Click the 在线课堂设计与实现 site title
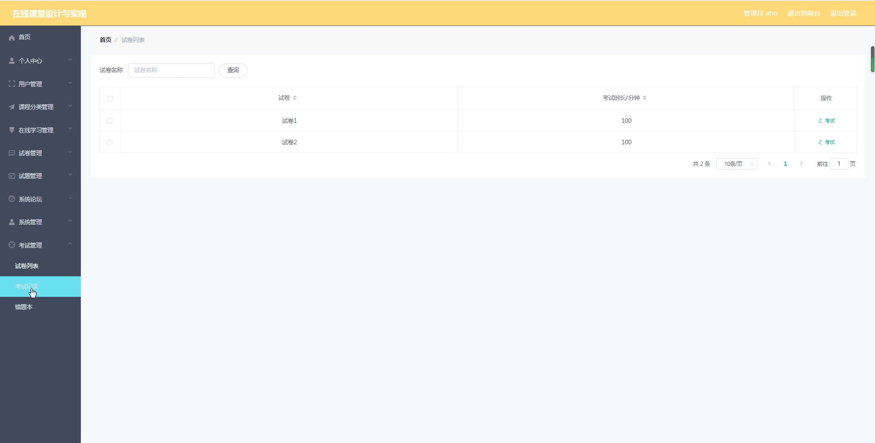 tap(49, 14)
